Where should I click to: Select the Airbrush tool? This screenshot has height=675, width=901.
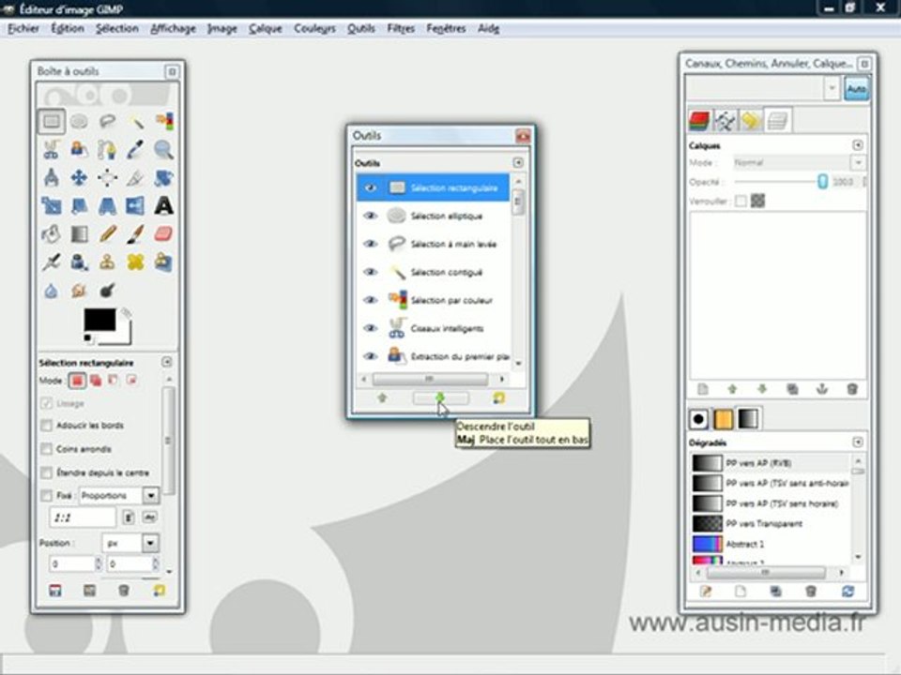(x=52, y=262)
